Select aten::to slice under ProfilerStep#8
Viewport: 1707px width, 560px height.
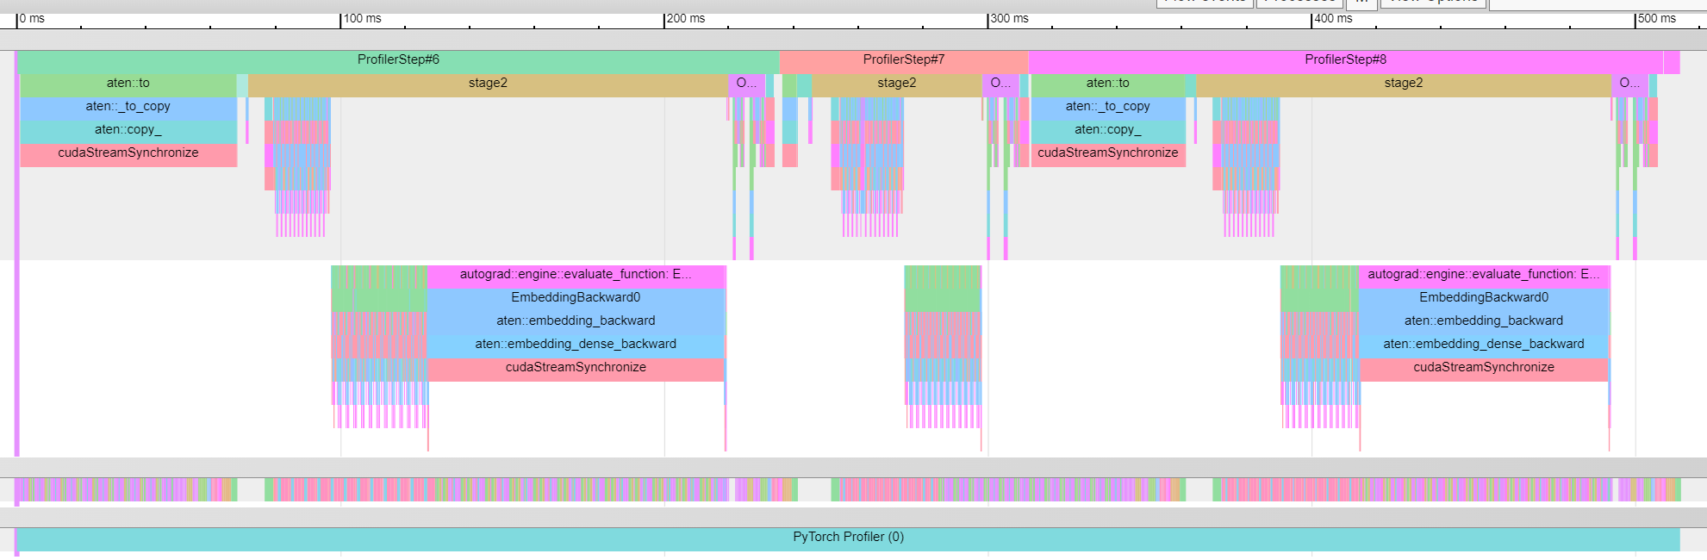point(1107,84)
